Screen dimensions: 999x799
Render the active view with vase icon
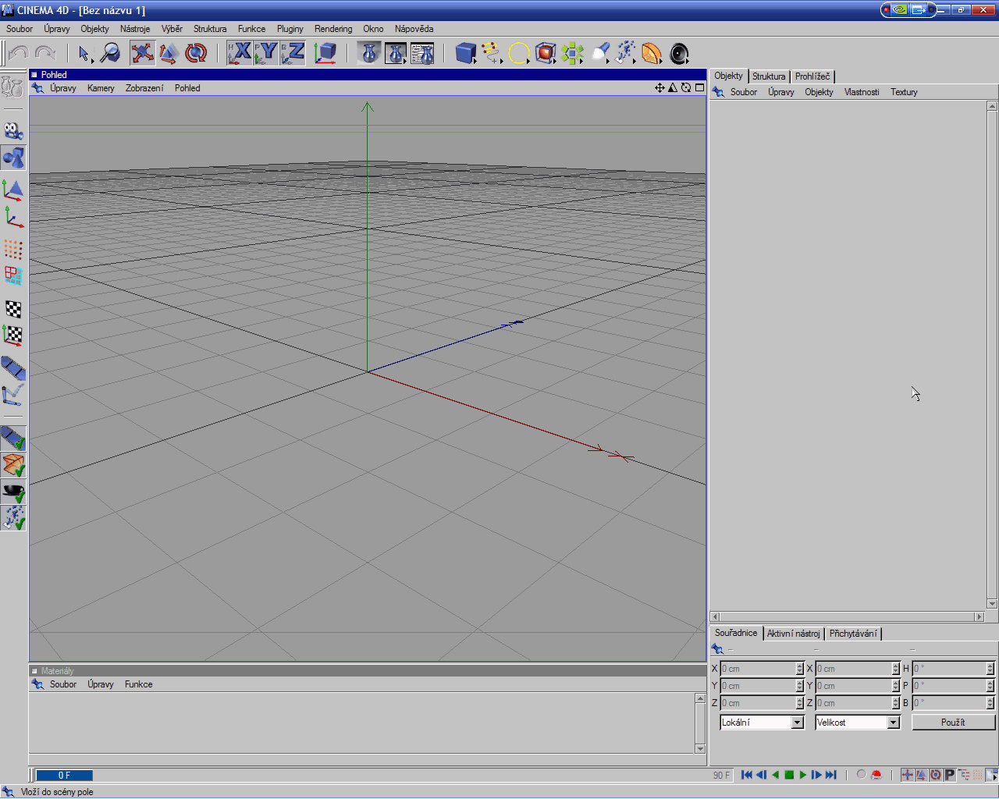pos(369,53)
